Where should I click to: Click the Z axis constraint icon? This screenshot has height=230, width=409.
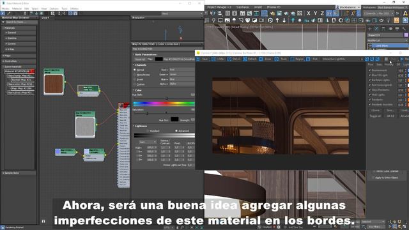coord(322,13)
